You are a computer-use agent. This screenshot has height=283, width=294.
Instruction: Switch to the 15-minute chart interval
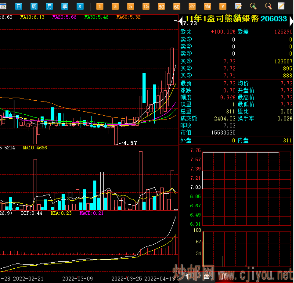coord(146,6)
